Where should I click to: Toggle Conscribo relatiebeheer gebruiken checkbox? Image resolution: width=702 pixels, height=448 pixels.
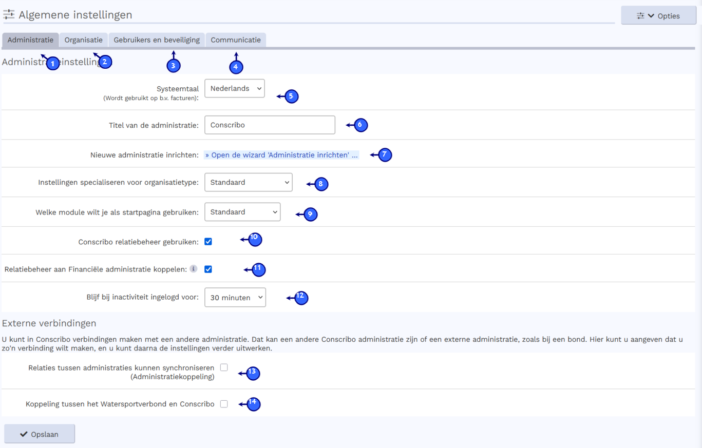click(x=208, y=241)
